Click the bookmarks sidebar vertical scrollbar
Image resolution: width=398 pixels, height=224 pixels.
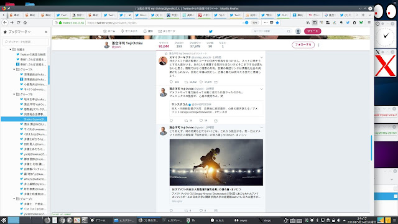[49, 75]
